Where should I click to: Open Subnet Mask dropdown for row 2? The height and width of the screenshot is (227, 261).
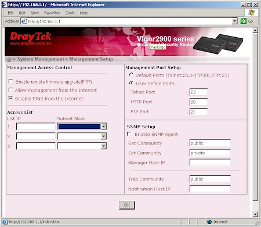coord(104,136)
